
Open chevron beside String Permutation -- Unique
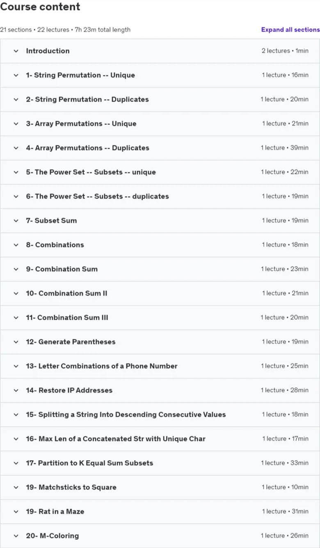(x=16, y=75)
